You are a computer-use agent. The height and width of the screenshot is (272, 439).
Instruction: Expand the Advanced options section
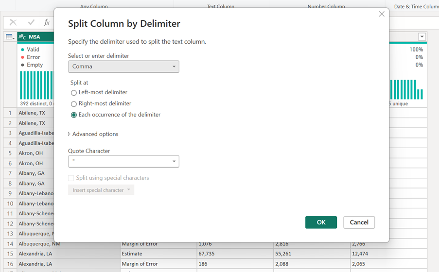pyautogui.click(x=93, y=134)
